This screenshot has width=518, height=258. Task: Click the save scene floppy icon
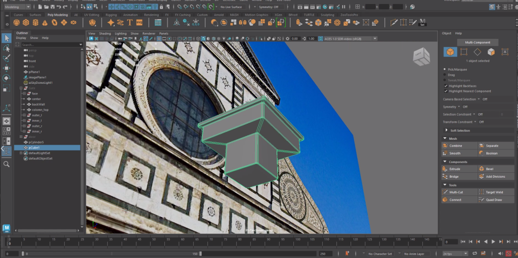pos(52,7)
